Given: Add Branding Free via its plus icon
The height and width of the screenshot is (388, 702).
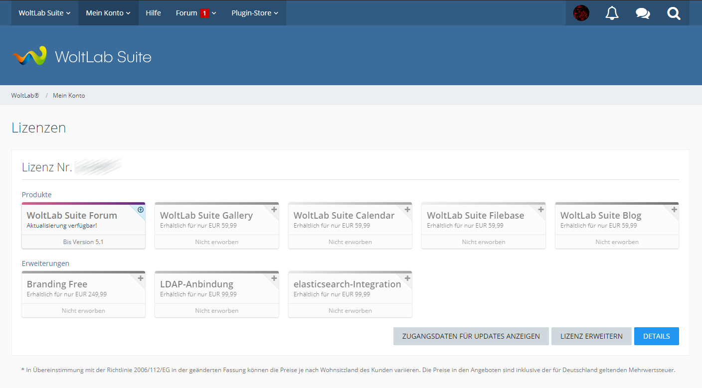Looking at the screenshot, I should pyautogui.click(x=141, y=278).
